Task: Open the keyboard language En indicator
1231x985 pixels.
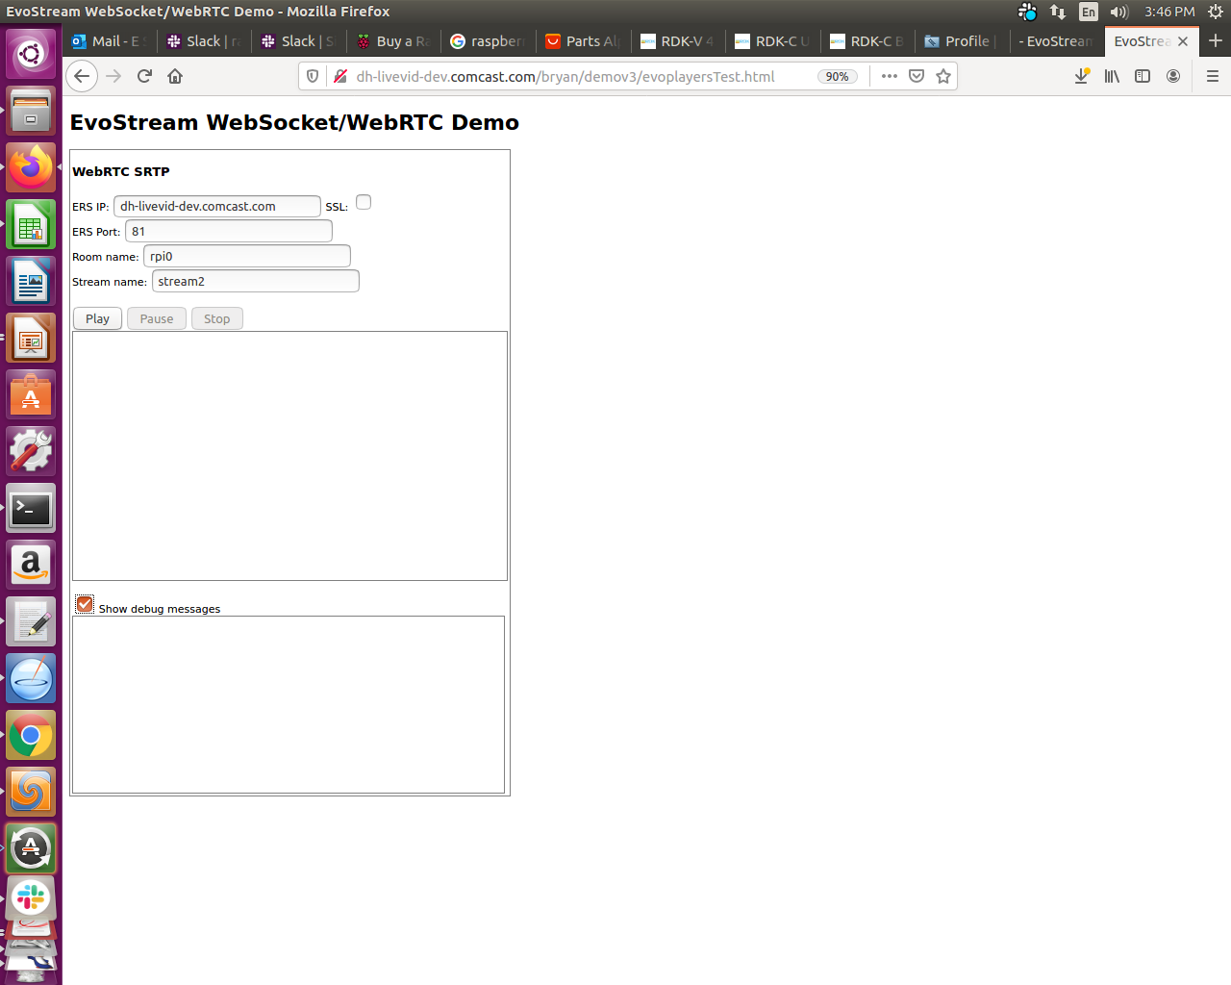Action: coord(1088,12)
